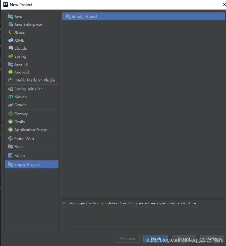Click the JBoss icon
226x246 pixels.
coord(10,32)
